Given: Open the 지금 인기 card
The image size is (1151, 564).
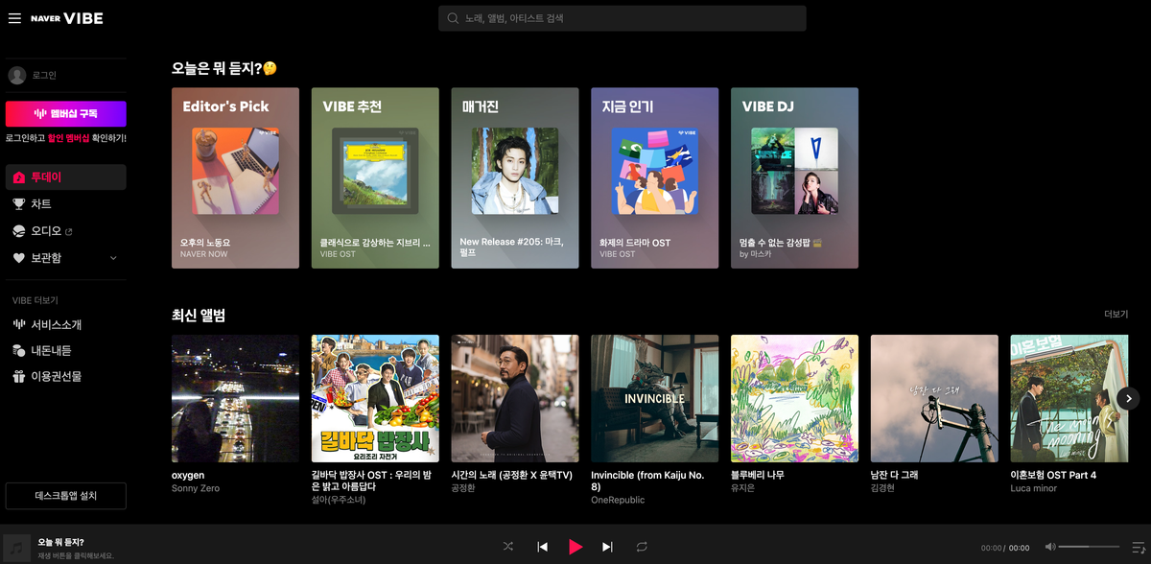Looking at the screenshot, I should [x=655, y=177].
